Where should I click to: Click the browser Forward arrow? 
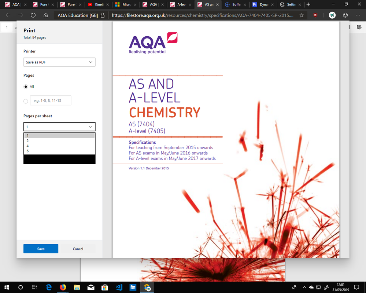pyautogui.click(x=21, y=15)
